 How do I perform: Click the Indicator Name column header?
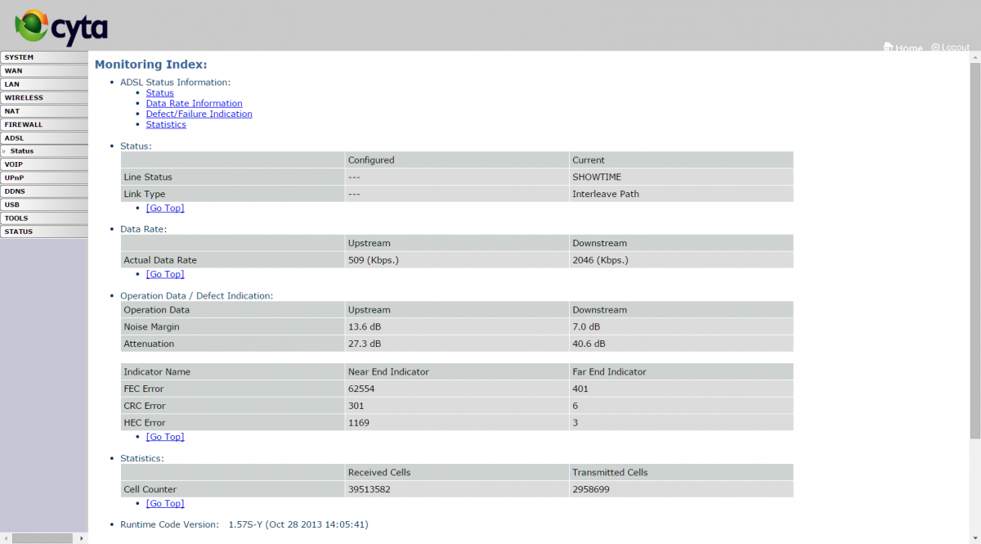pyautogui.click(x=157, y=371)
